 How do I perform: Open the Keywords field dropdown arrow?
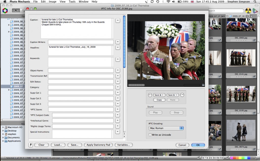118,59
